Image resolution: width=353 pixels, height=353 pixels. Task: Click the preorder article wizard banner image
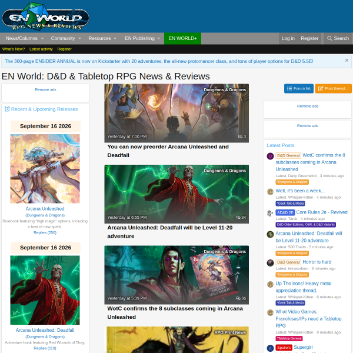176,113
